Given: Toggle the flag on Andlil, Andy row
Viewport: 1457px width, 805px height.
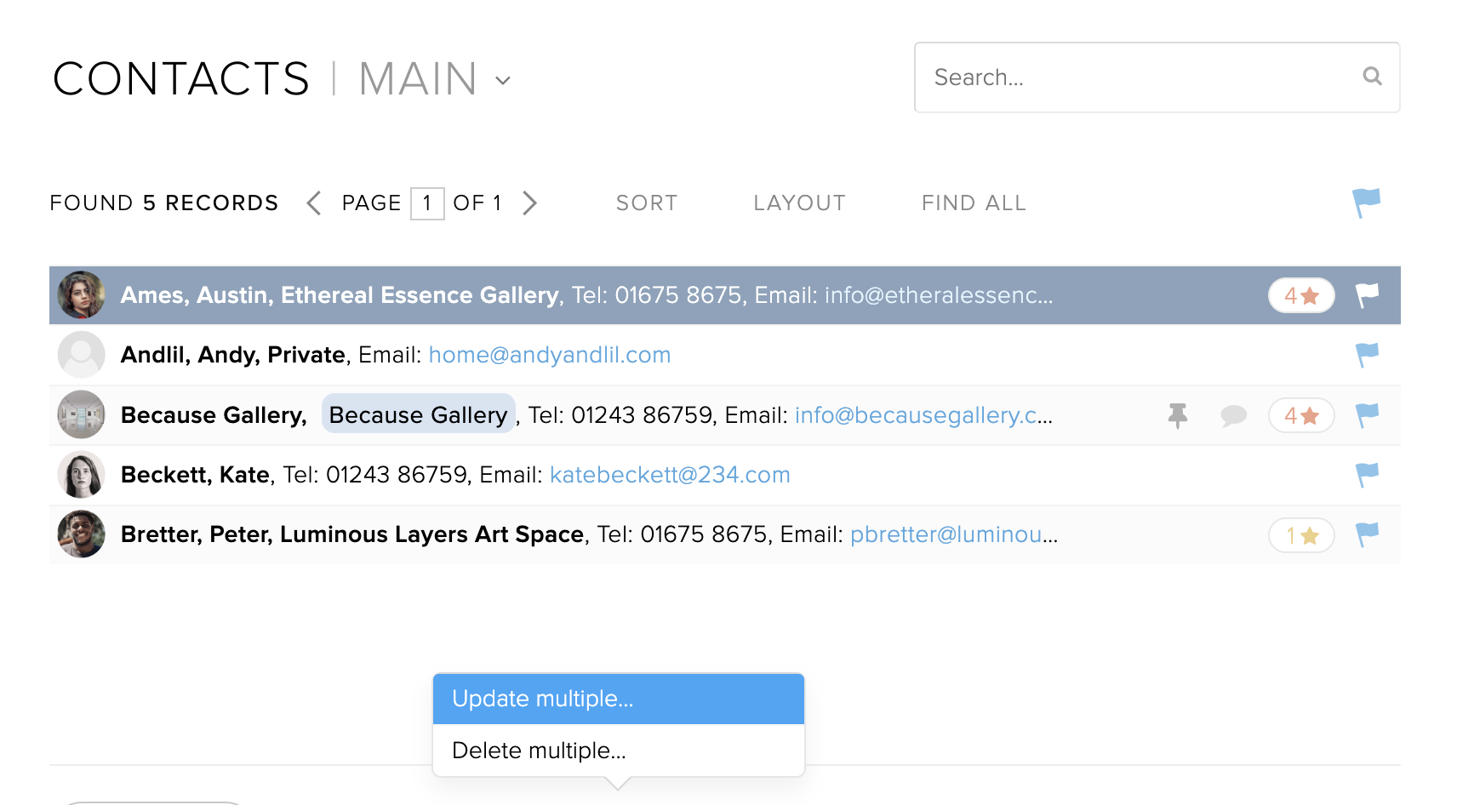Looking at the screenshot, I should [x=1367, y=355].
